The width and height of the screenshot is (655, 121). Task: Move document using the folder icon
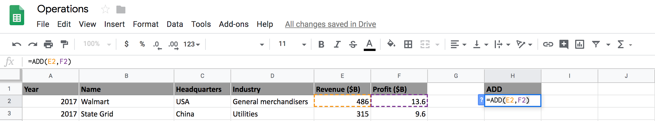tap(121, 10)
